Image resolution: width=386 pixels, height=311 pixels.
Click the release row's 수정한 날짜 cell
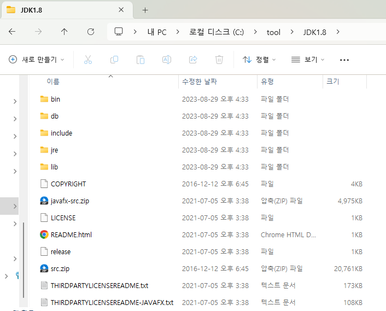(215, 252)
